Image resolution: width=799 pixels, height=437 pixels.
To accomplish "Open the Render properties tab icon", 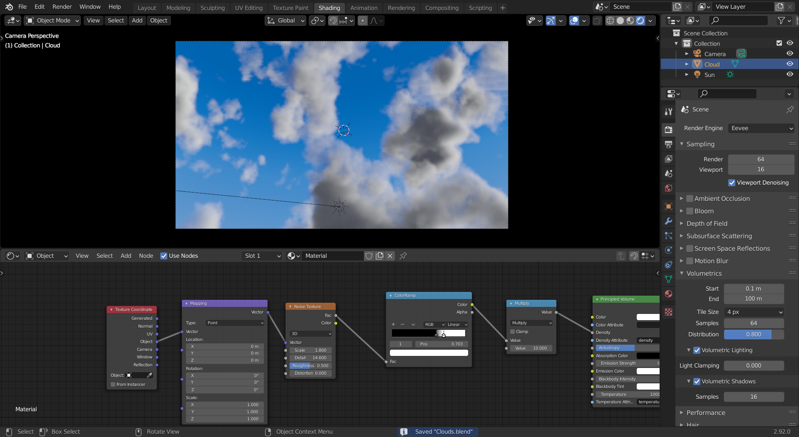I will point(668,130).
